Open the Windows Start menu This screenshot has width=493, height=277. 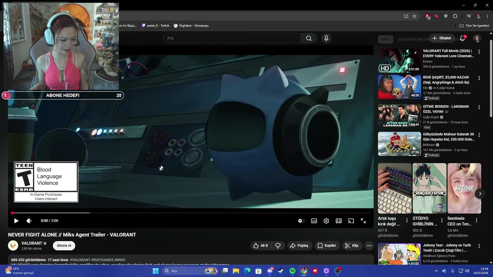point(156,271)
